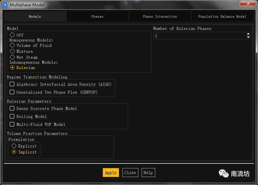Image resolution: width=258 pixels, height=185 pixels.
Task: Select Implicit volume fraction formulation
Action: click(x=14, y=152)
